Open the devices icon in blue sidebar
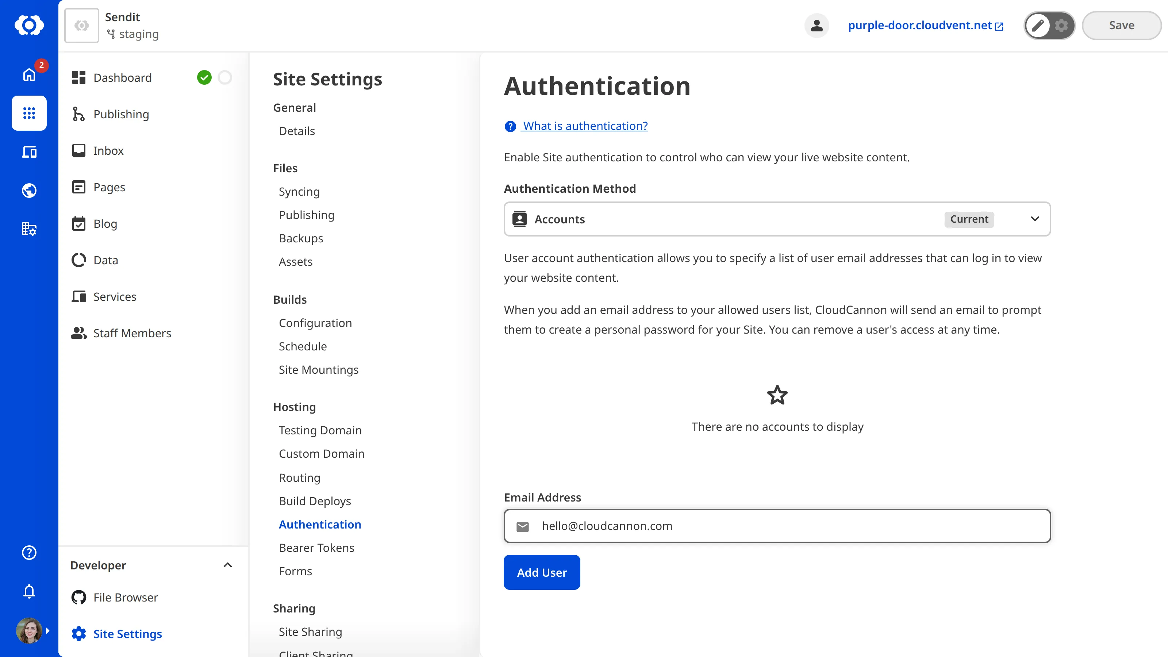 point(29,152)
